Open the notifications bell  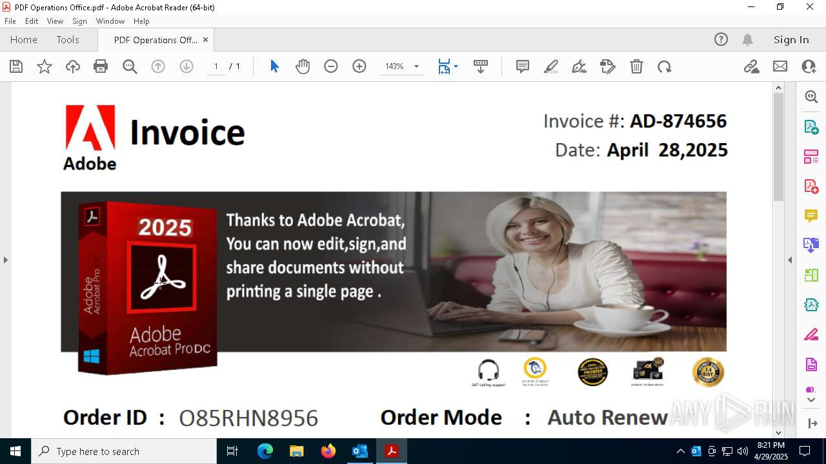point(747,39)
